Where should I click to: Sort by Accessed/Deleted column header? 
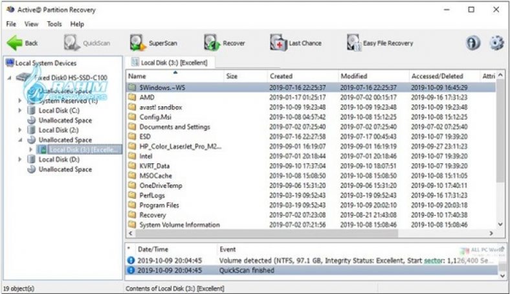pos(444,76)
